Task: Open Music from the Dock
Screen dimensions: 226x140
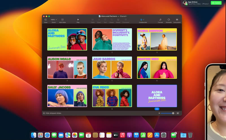Action: [x=123, y=135]
